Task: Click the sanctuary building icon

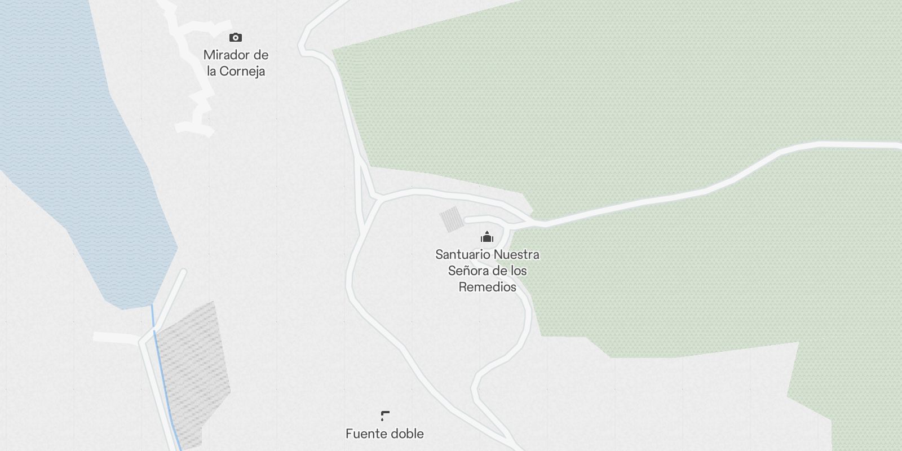Action: tap(487, 237)
